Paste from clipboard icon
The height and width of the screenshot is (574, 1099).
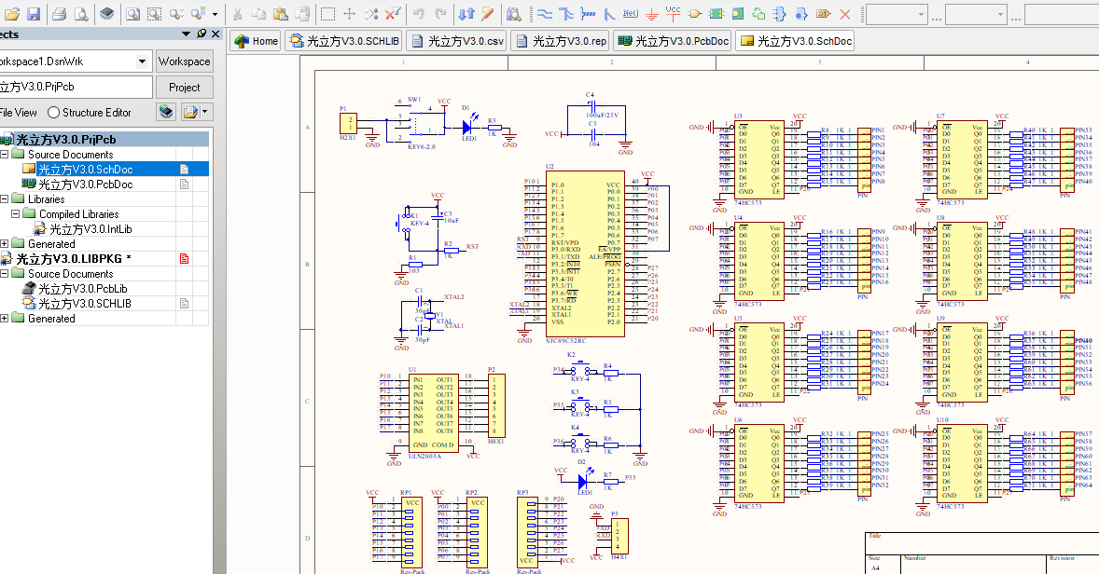point(281,13)
